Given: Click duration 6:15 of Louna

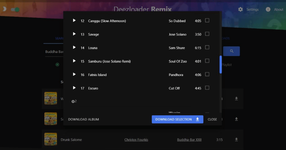Looking at the screenshot, I should pyautogui.click(x=198, y=48).
